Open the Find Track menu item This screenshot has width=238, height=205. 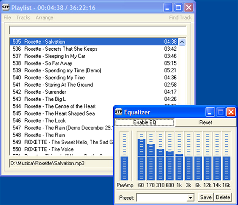click(180, 17)
